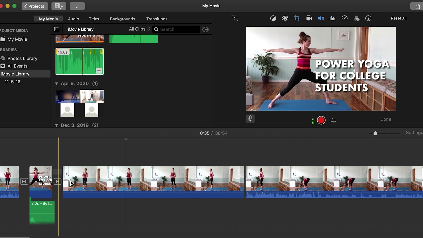Viewport: 423px width, 238px height.
Task: Select the 3.0s Bell audio clip in timeline
Action: click(x=42, y=212)
